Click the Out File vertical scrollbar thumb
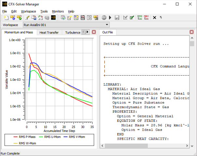Screen dimensions: 197x156 (x=192, y=44)
